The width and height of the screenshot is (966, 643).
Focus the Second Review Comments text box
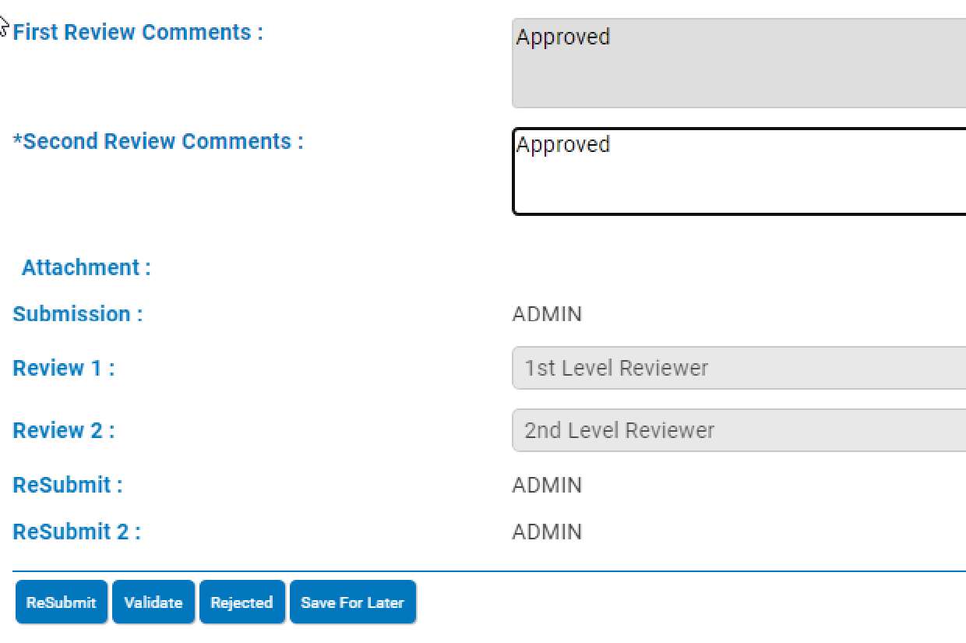(x=739, y=171)
